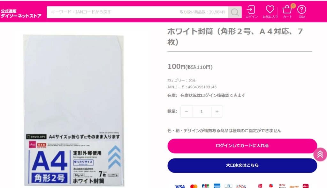This screenshot has height=188, width=327.
Task: Open the login icon in header
Action: [252, 12]
